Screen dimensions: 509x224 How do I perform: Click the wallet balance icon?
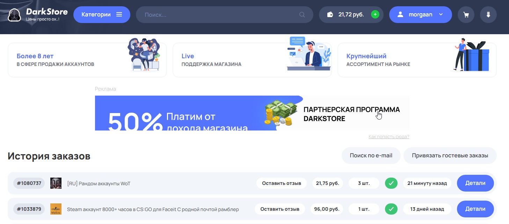330,15
